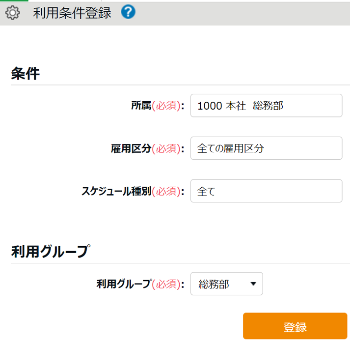Click the スケジュール種別 field label

[x=116, y=191]
